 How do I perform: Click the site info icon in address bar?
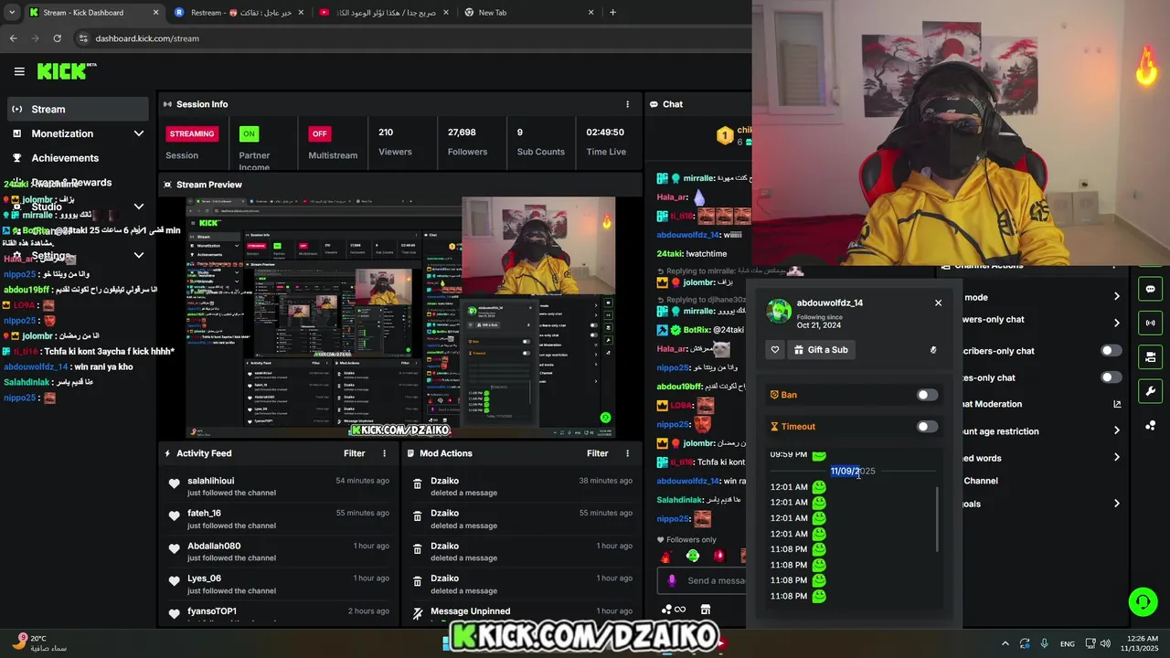coord(83,38)
